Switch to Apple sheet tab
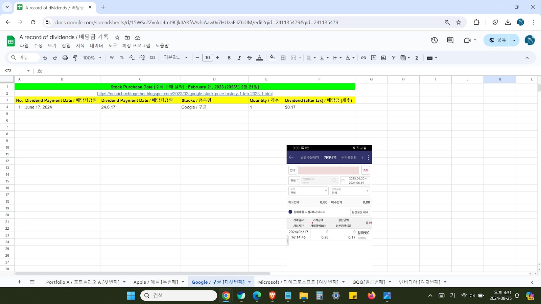This screenshot has width=541, height=304. 156,282
